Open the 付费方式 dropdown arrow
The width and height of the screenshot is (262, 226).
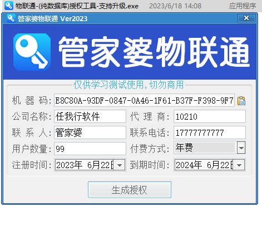[x=241, y=148]
